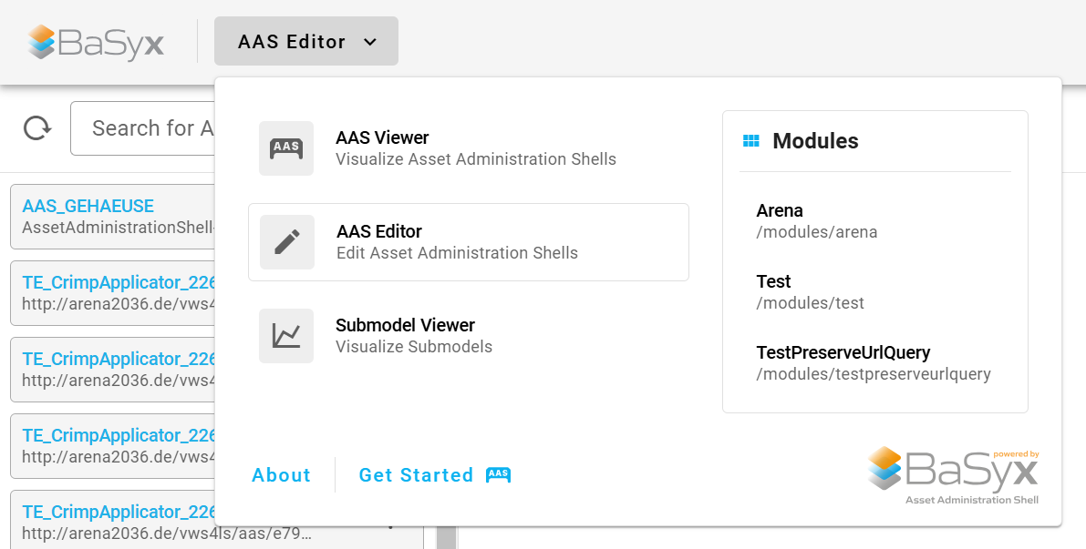1086x549 pixels.
Task: Click the Submodel Viewer chart icon
Action: (x=286, y=336)
